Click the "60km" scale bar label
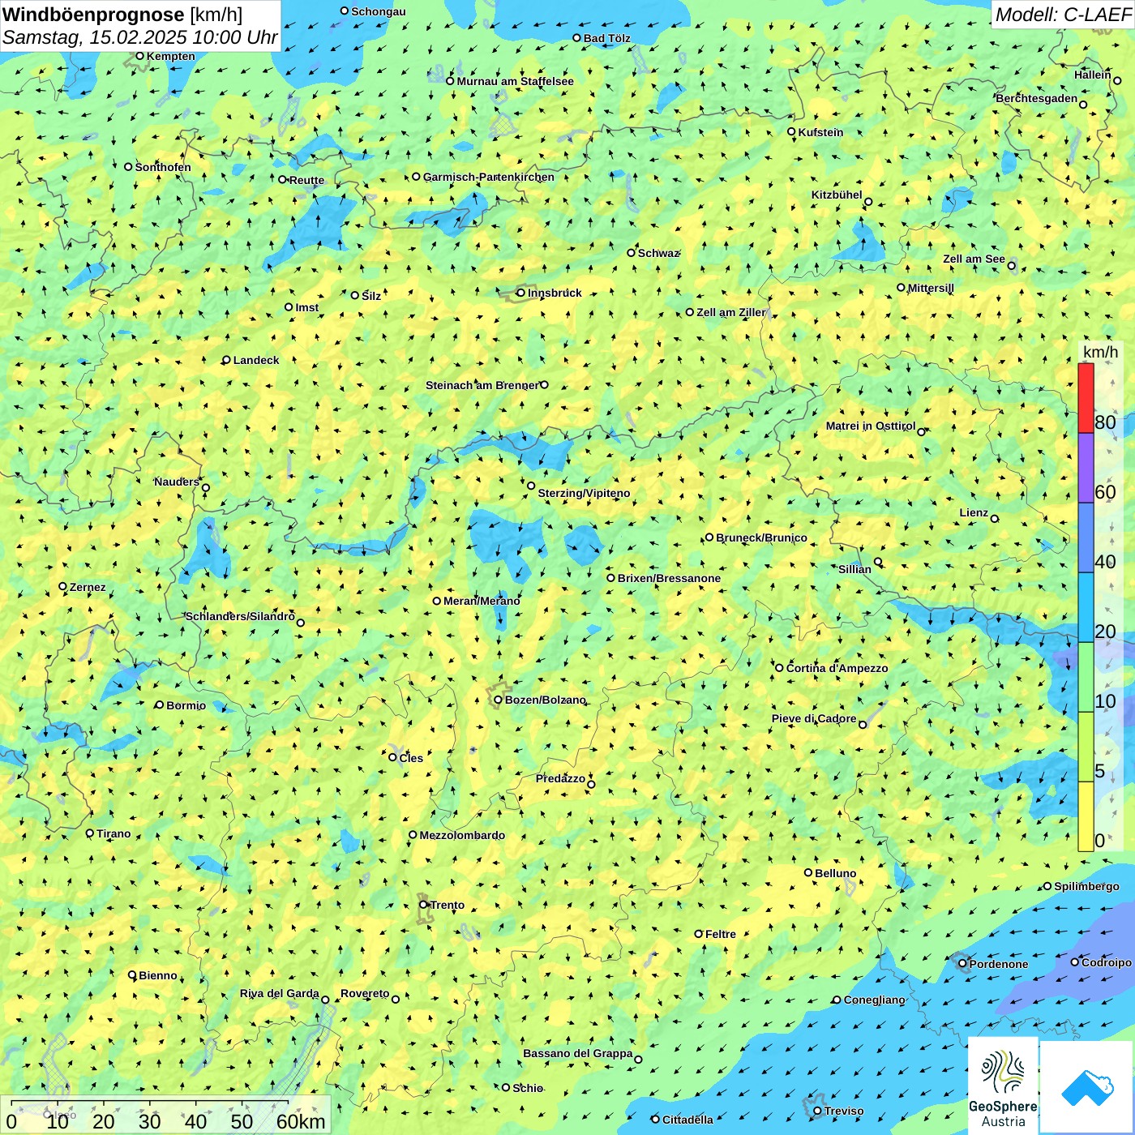This screenshot has height=1135, width=1135. click(x=301, y=1121)
